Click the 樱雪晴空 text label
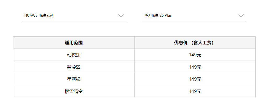The width and height of the screenshot is (268, 106). click(x=74, y=91)
